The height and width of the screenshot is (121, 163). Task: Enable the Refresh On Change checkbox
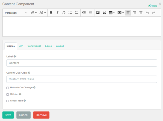pos(7,88)
